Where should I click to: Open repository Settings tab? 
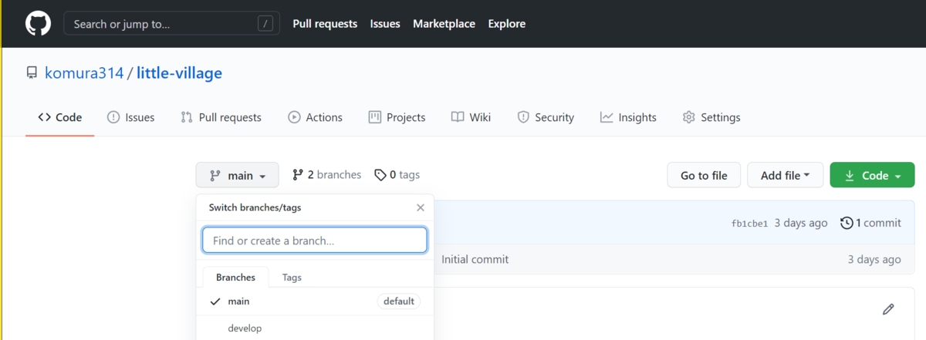click(711, 117)
